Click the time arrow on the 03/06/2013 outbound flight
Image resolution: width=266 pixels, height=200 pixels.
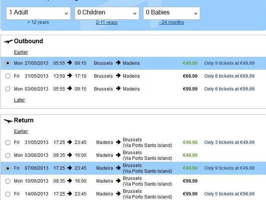click(x=70, y=89)
